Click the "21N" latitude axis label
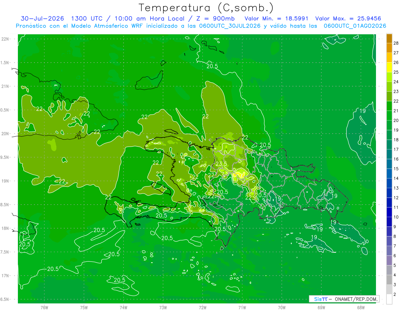The height and width of the screenshot is (312, 405). 5,86
